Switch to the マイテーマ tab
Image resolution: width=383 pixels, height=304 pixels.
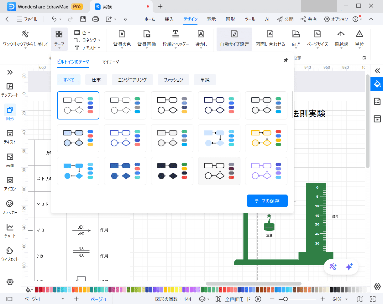[x=111, y=62]
